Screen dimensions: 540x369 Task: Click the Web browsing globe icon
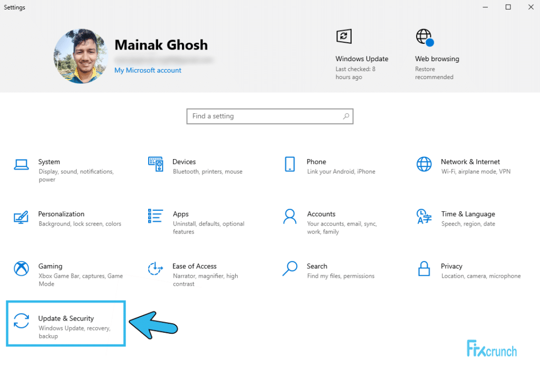point(425,37)
